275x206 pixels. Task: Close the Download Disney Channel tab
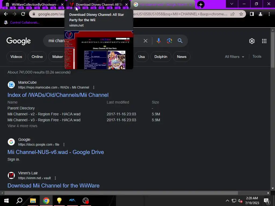pyautogui.click(x=126, y=5)
